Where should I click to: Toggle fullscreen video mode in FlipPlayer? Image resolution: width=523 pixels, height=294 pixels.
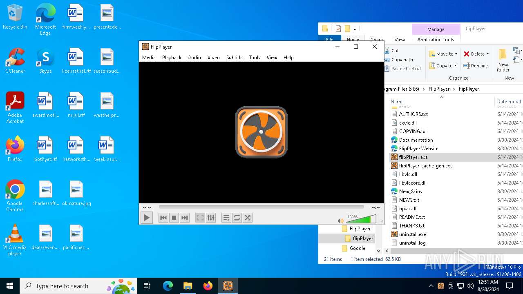pos(200,218)
